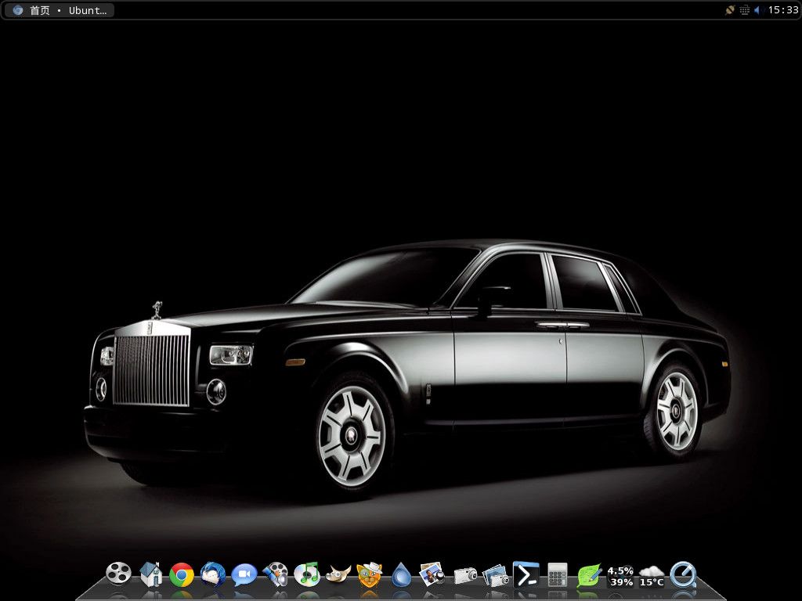Open the network connection tray icon
This screenshot has height=601, width=802.
(x=730, y=10)
